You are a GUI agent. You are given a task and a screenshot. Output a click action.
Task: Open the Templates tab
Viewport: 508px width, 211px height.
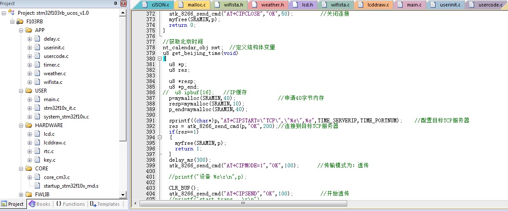pyautogui.click(x=104, y=204)
